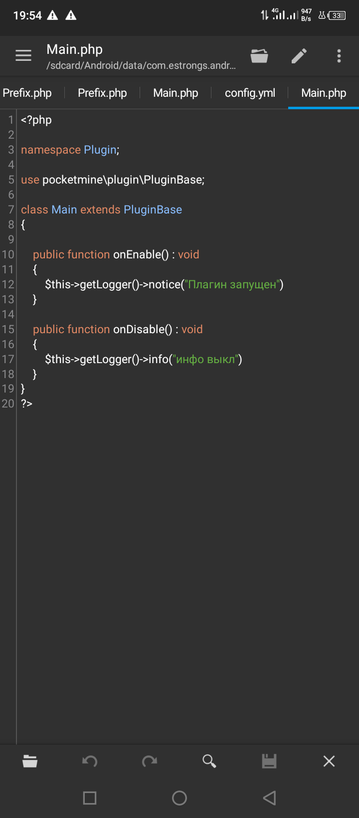Tap line number 9 in gutter
359x818 pixels.
point(11,239)
